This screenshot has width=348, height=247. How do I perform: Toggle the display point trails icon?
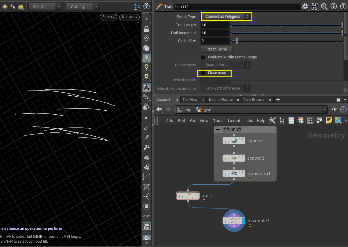click(x=146, y=138)
